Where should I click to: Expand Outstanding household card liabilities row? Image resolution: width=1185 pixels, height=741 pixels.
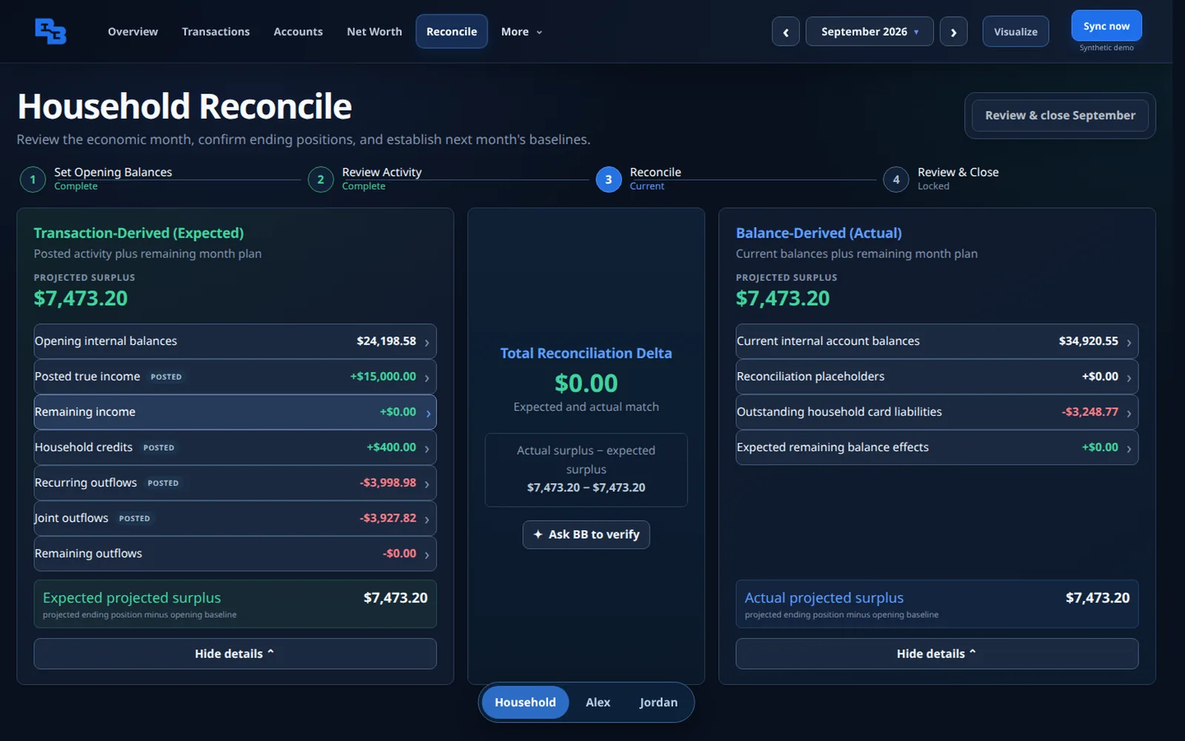pyautogui.click(x=937, y=412)
